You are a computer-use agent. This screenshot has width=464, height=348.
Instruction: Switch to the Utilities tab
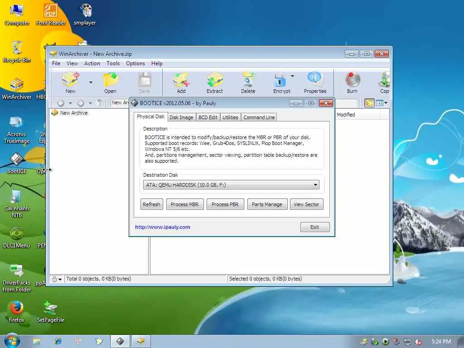[x=230, y=117]
